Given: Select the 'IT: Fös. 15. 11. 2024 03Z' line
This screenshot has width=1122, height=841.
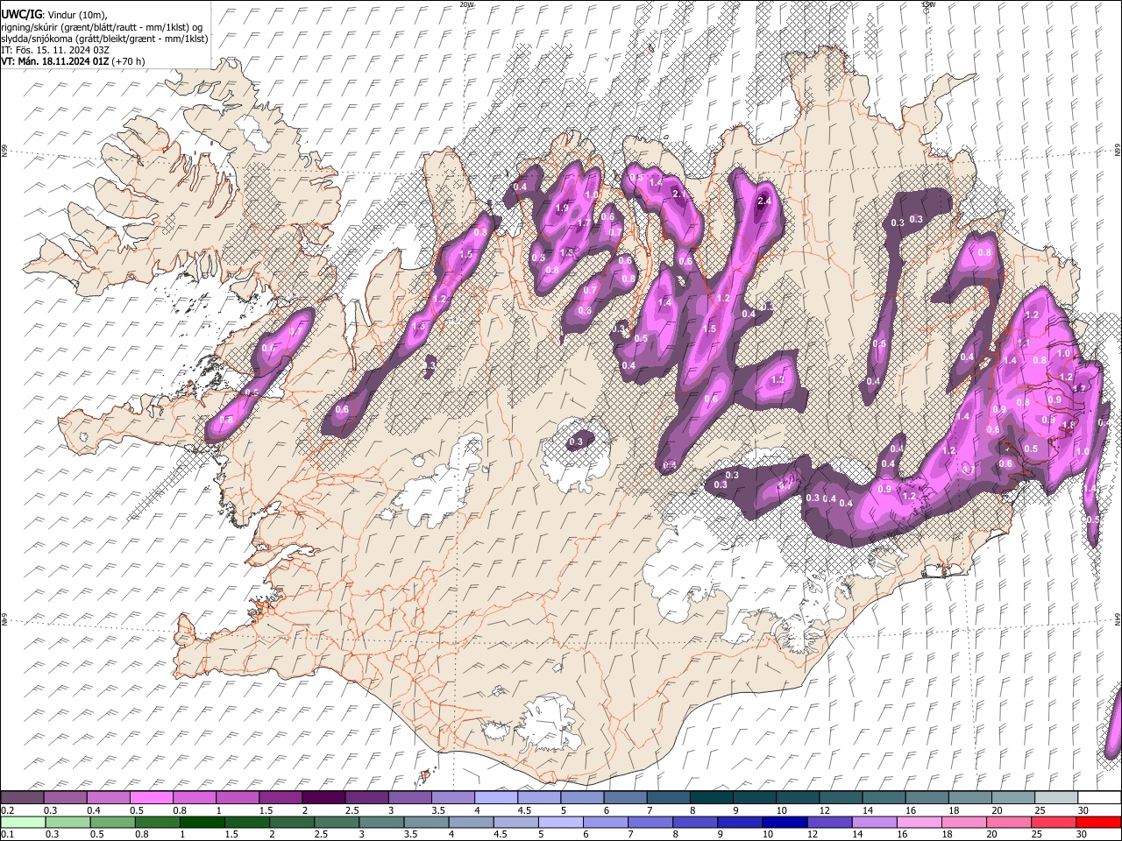Looking at the screenshot, I should pyautogui.click(x=55, y=50).
